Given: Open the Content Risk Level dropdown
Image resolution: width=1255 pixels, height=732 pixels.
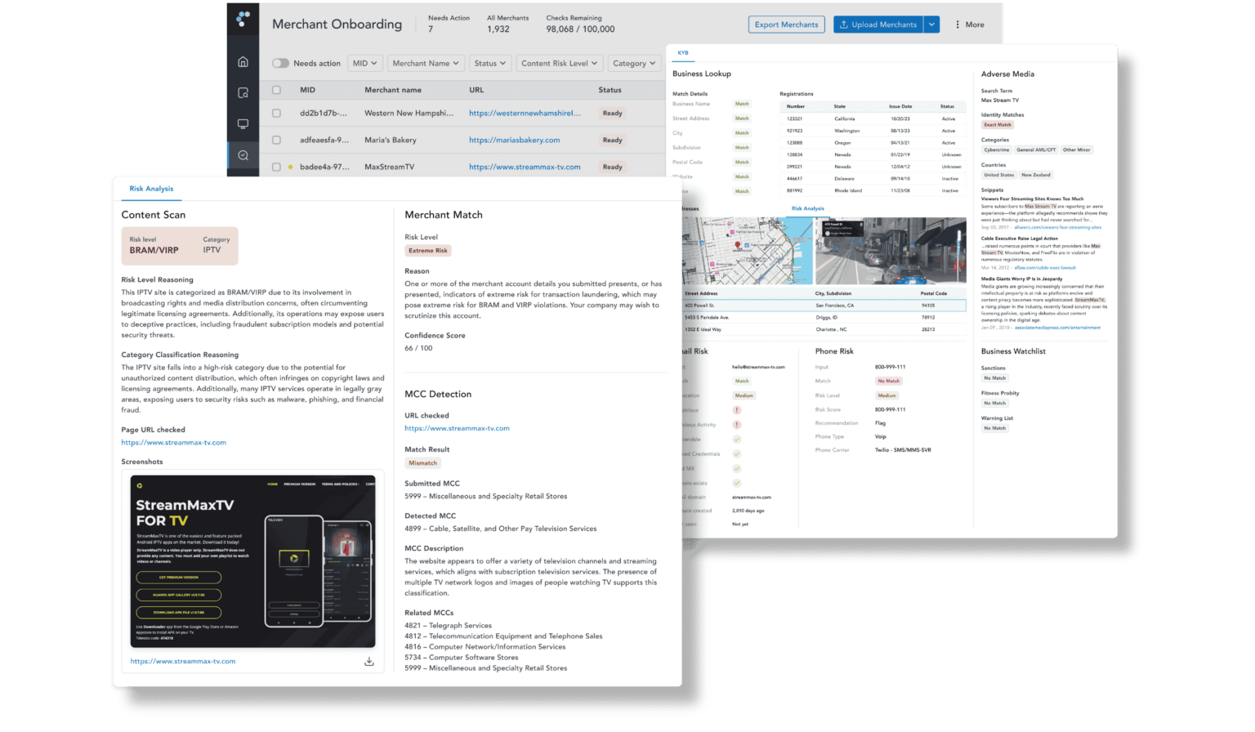Looking at the screenshot, I should (x=560, y=63).
